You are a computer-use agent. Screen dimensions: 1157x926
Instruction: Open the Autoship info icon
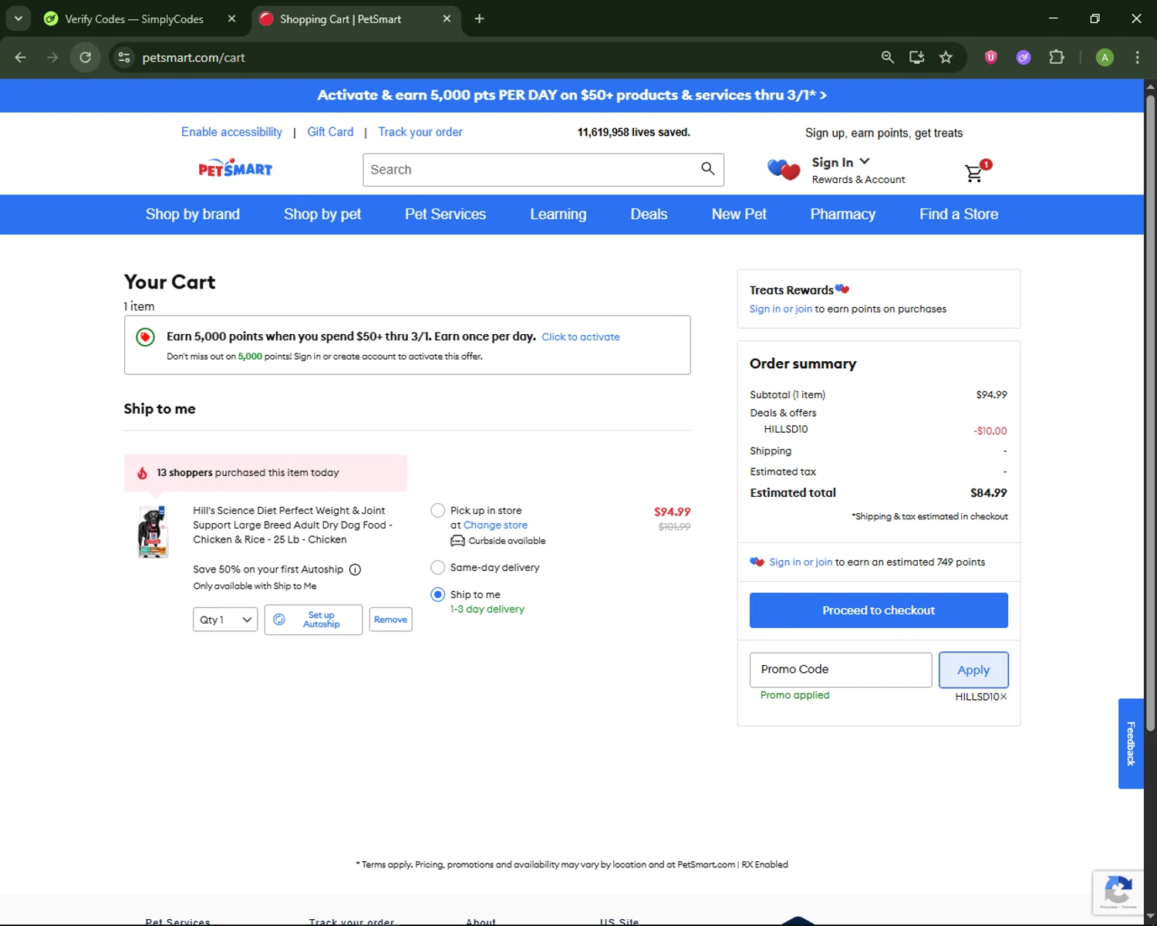click(355, 569)
